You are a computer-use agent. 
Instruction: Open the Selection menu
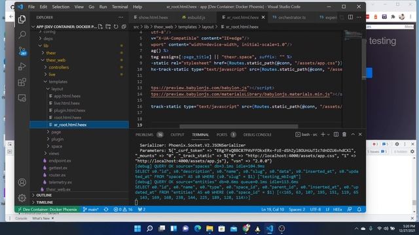click(x=61, y=7)
